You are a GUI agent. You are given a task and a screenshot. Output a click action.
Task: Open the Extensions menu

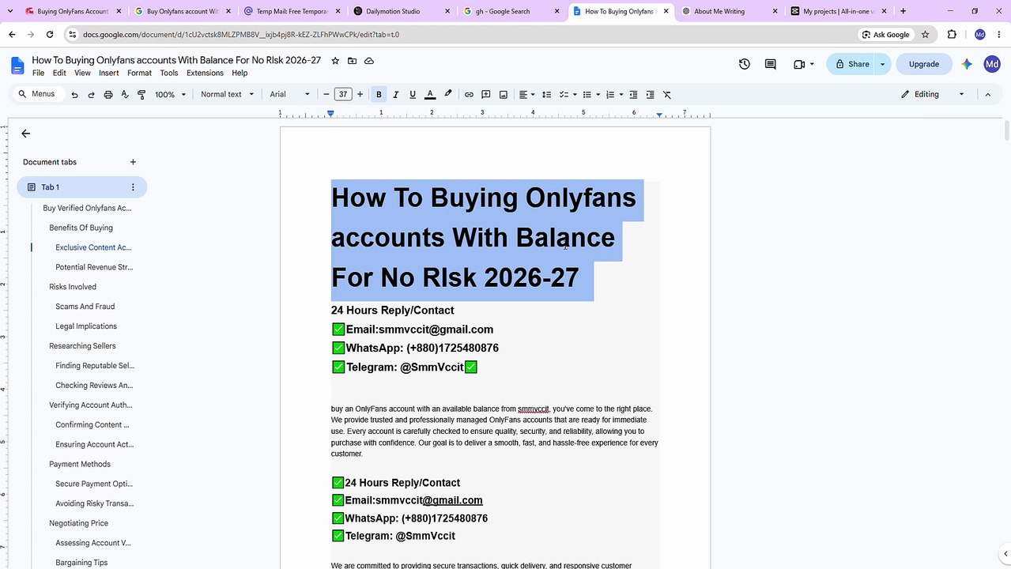(x=205, y=73)
